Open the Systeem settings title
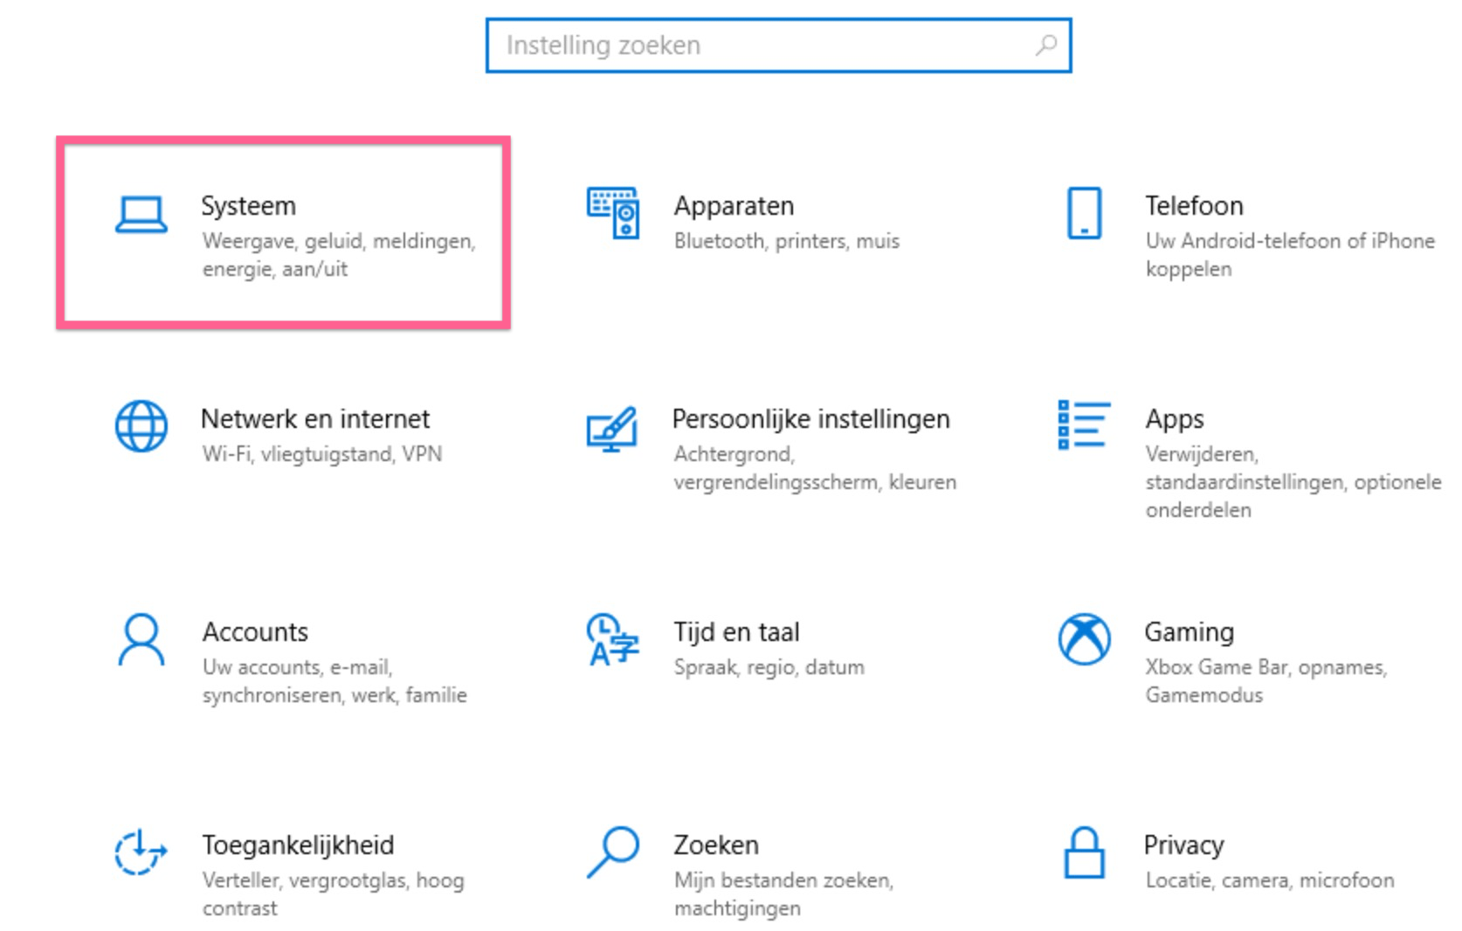Viewport: 1462px width, 931px height. (249, 206)
